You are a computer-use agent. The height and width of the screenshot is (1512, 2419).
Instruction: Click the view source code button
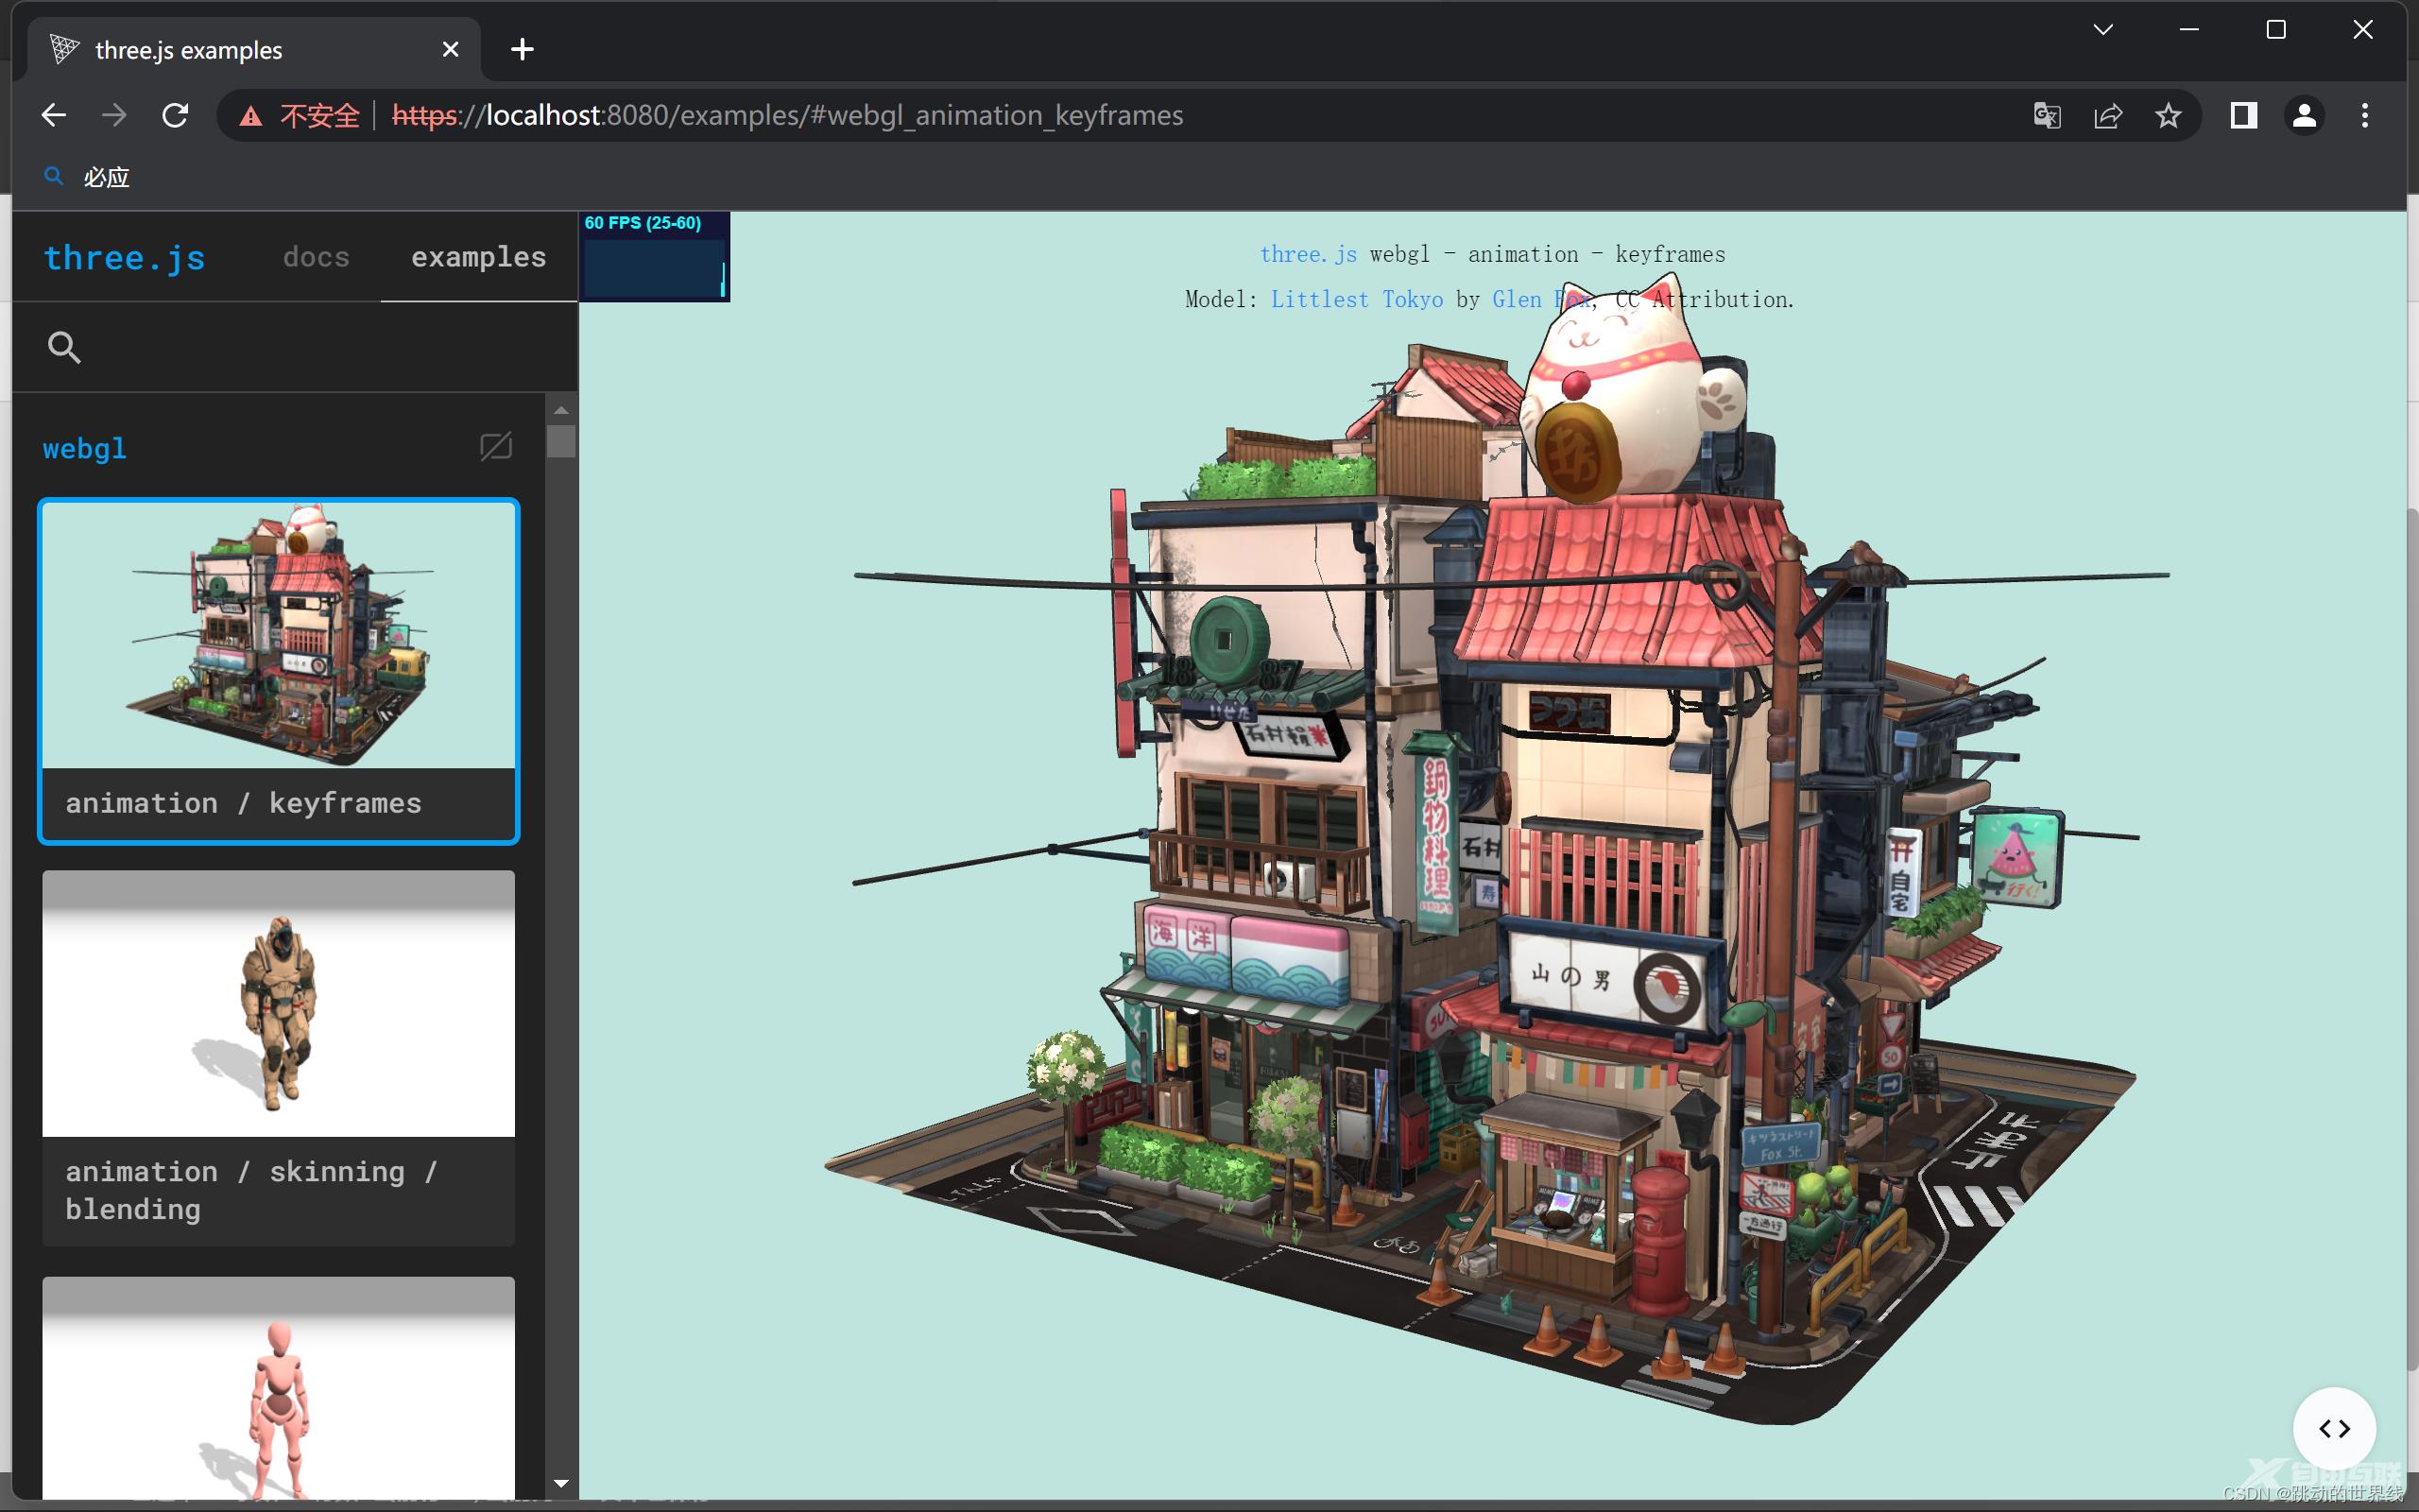(2334, 1428)
